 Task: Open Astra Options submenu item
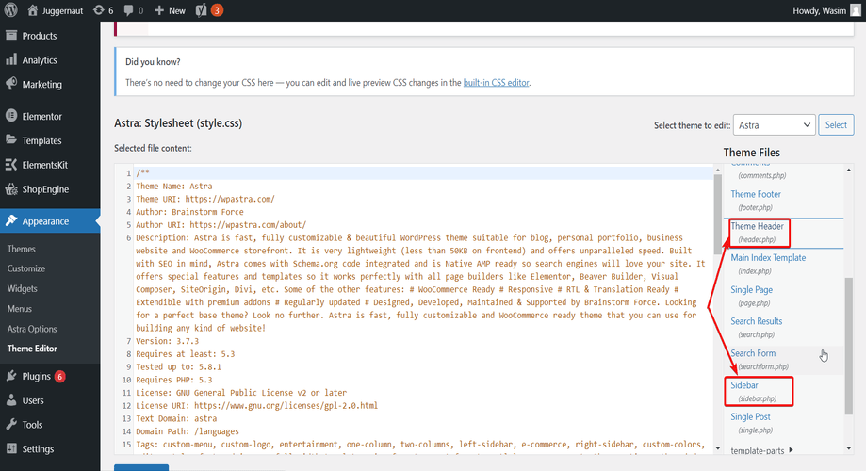(x=32, y=329)
